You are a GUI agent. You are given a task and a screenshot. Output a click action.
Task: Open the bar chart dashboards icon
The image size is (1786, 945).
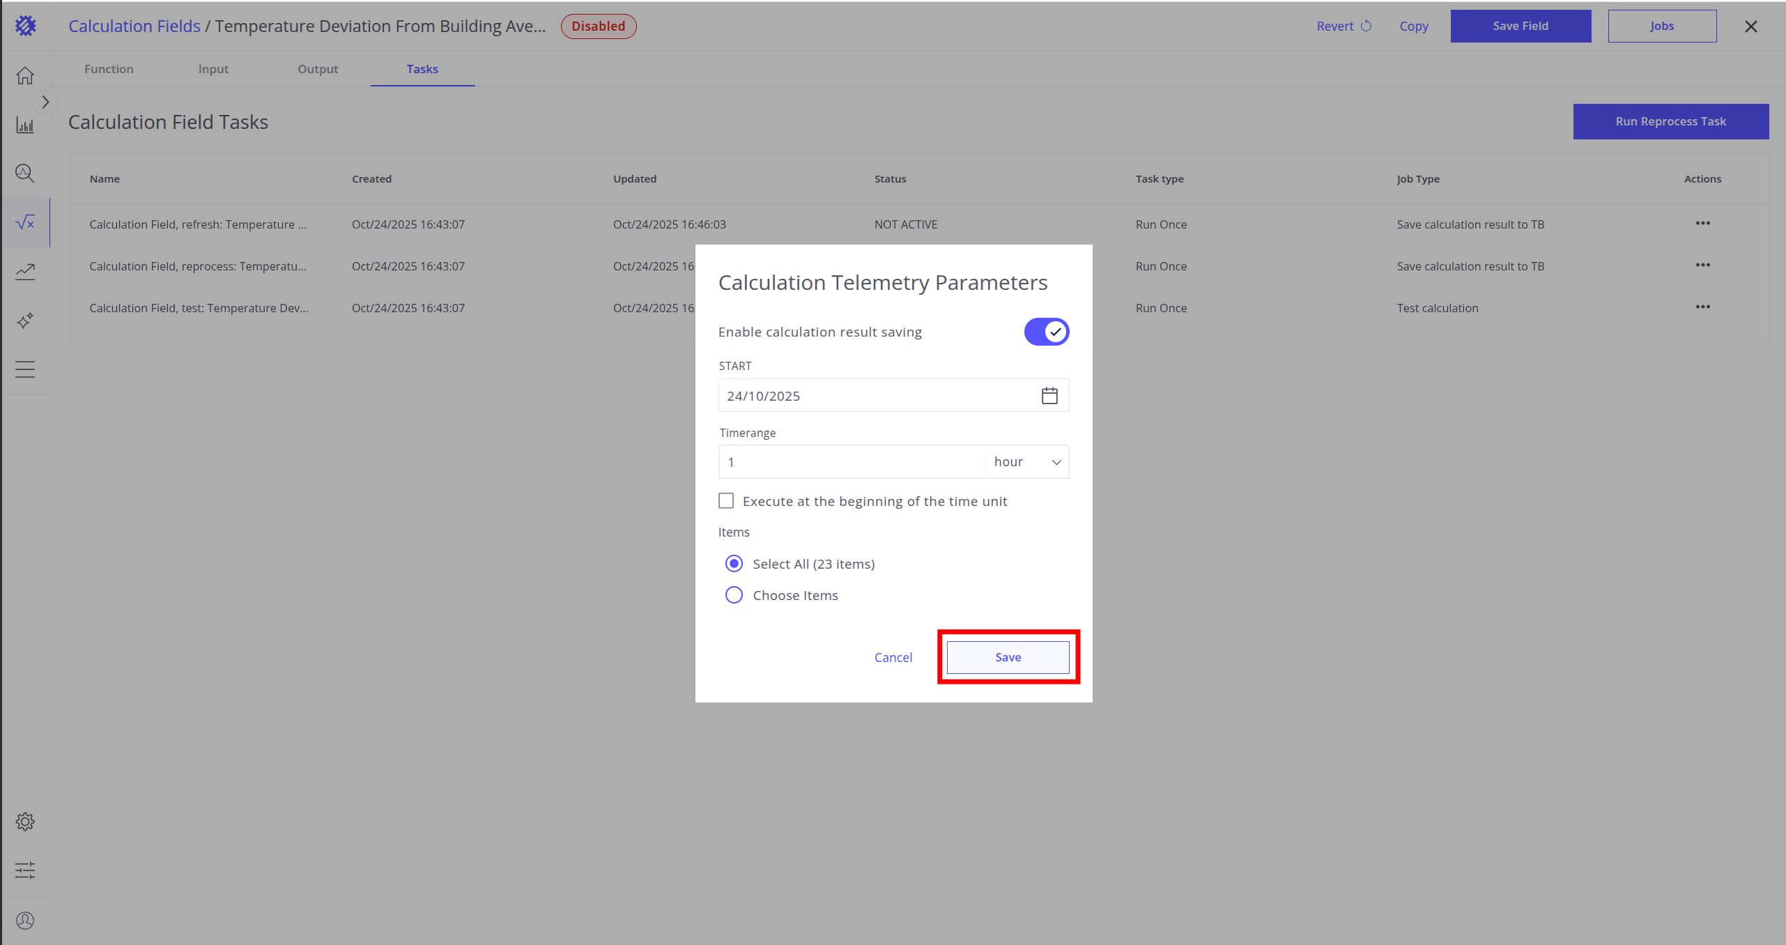25,125
